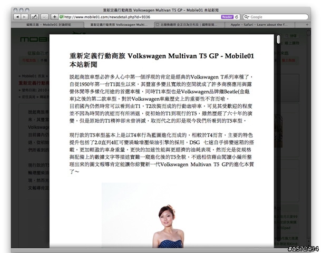322x253 pixels.
Task: Toggle the purple Reader button
Action: pyautogui.click(x=227, y=17)
